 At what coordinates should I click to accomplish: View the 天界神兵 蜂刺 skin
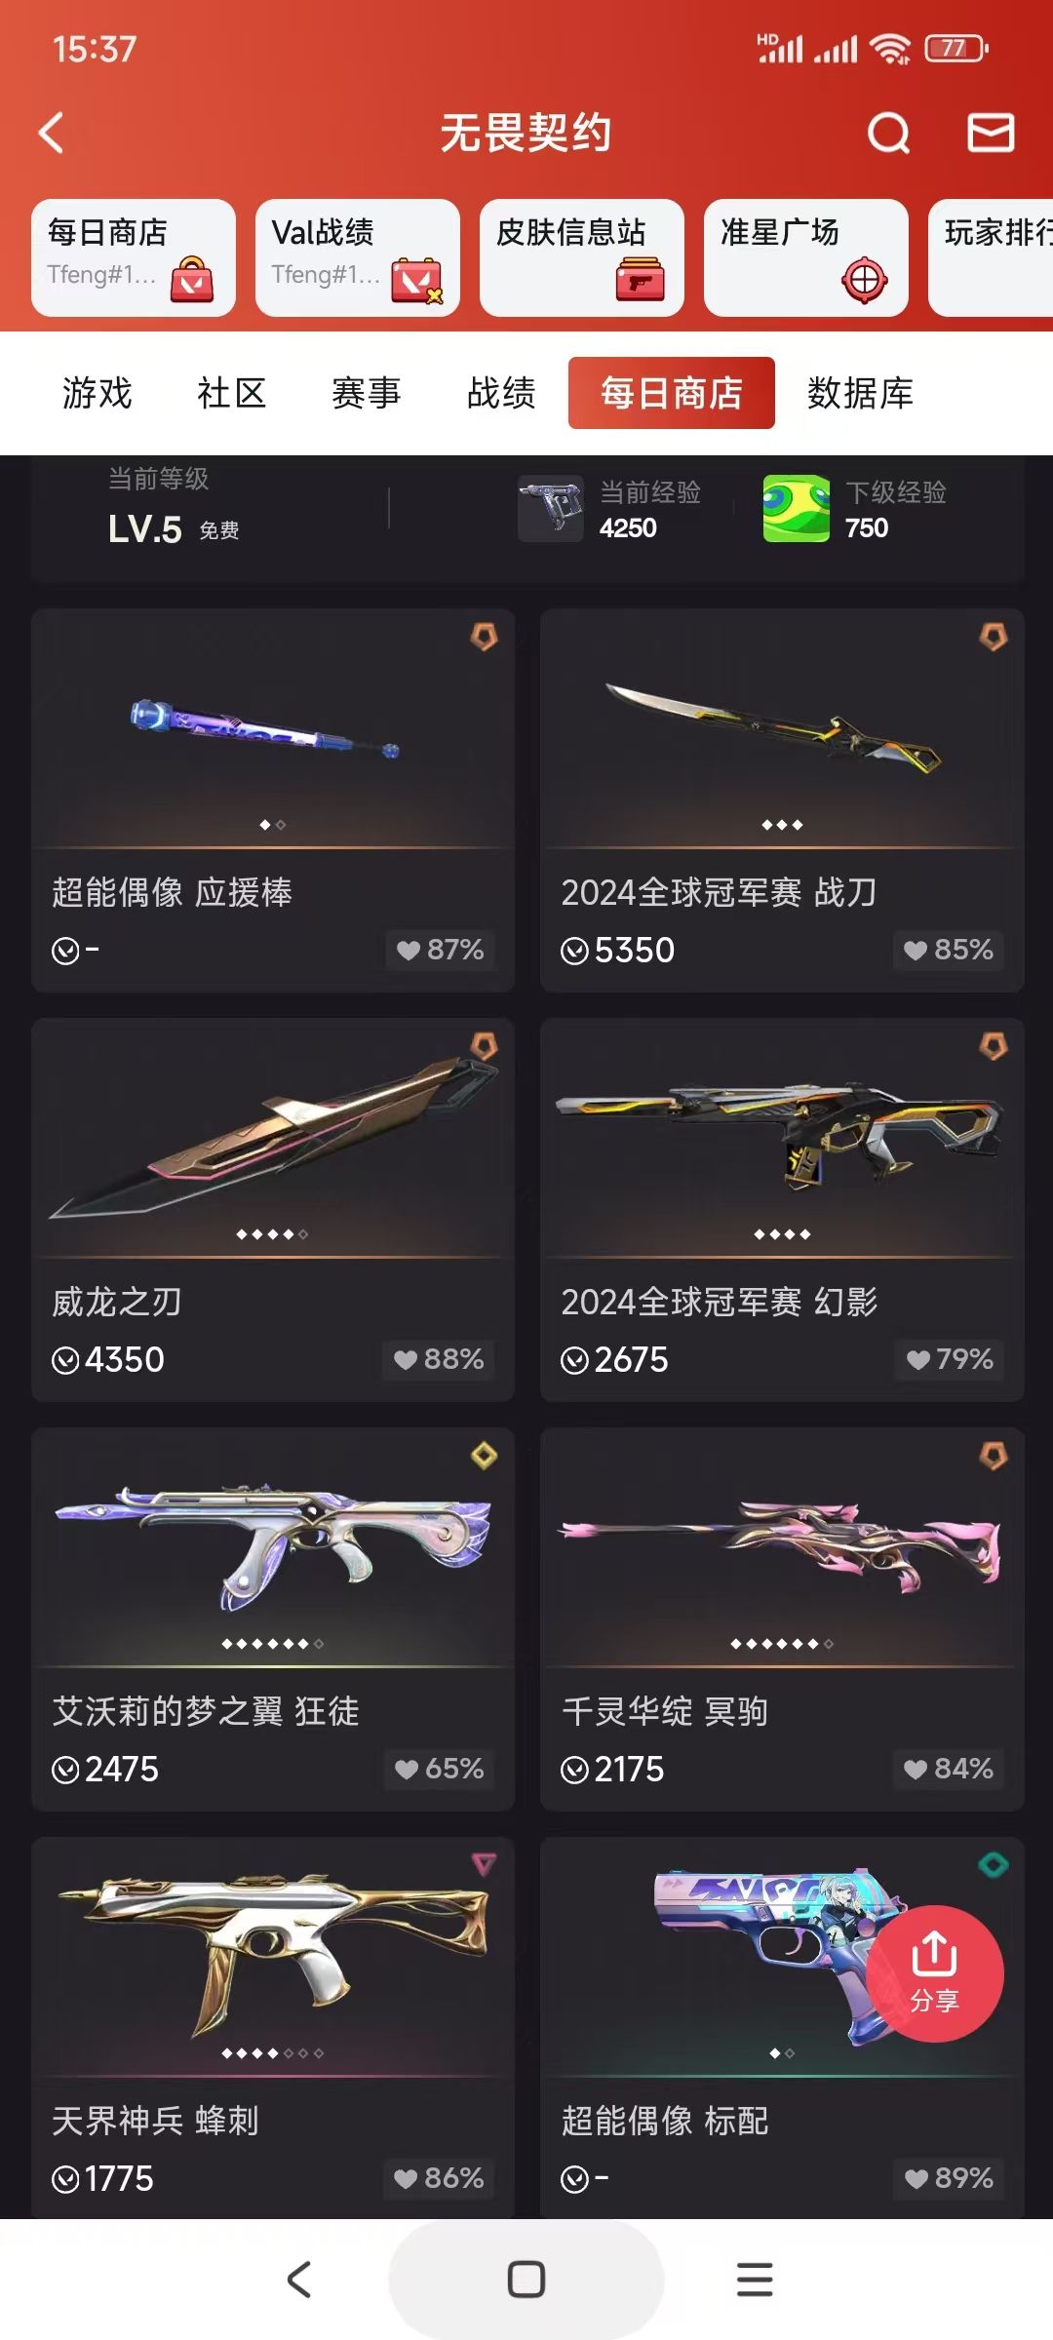coord(273,2029)
